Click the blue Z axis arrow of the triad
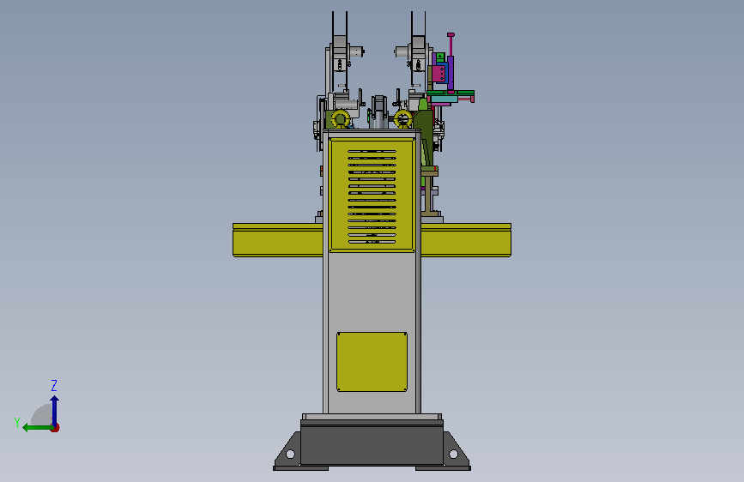744x482 pixels. [55, 410]
